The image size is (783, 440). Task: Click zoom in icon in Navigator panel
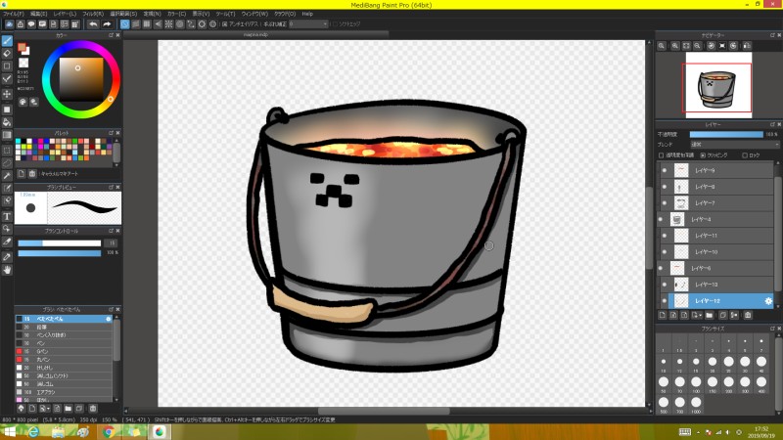click(674, 46)
